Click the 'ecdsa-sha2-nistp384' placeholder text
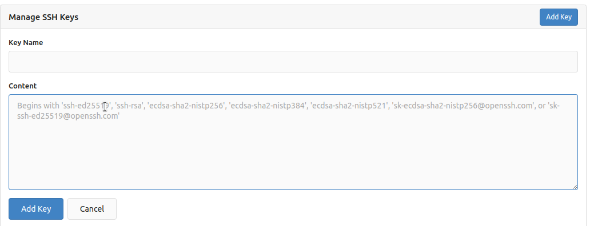590x226 pixels. (x=268, y=106)
